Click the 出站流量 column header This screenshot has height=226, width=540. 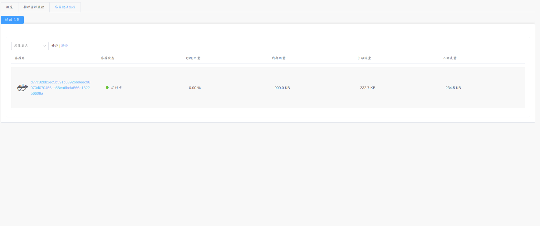point(364,58)
